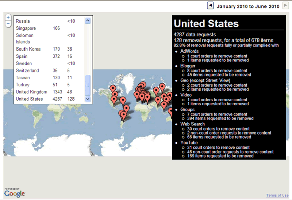Advance to the next reporting period
The height and width of the screenshot is (200, 292).
285,5
